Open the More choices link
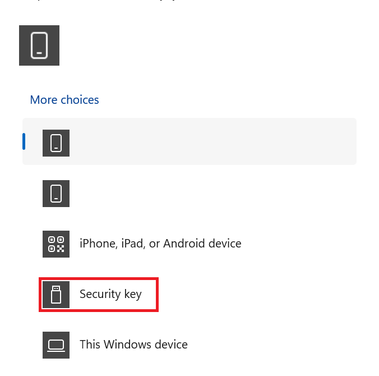 64,100
